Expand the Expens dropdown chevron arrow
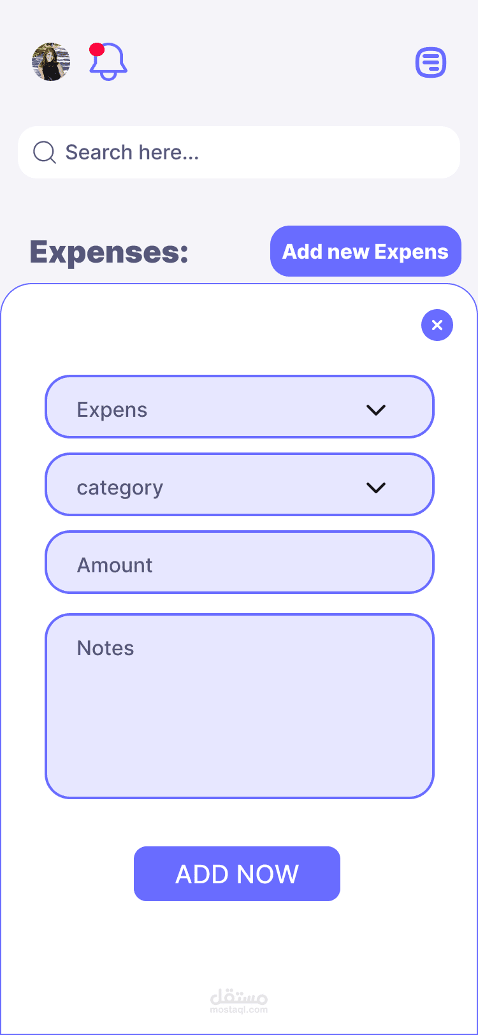478x1035 pixels. pyautogui.click(x=376, y=410)
